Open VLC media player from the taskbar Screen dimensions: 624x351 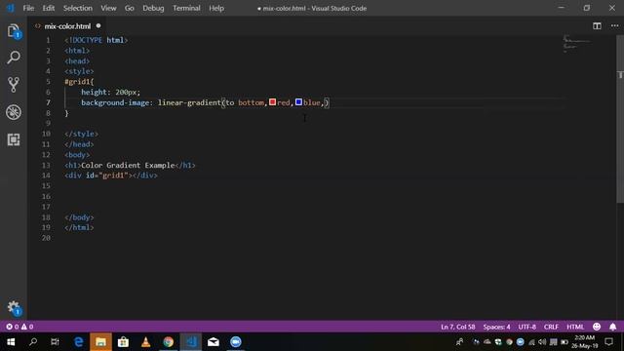(145, 342)
